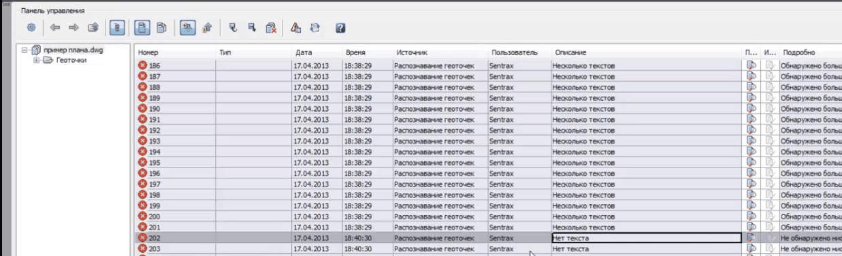Toggle the highlighted tree panel button
Screen dimensions: 842x256
pyautogui.click(x=117, y=28)
